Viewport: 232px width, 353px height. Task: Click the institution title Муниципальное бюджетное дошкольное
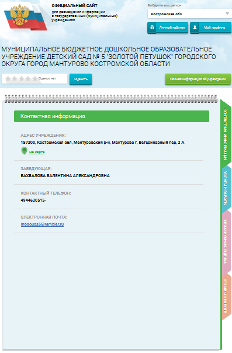tap(109, 56)
